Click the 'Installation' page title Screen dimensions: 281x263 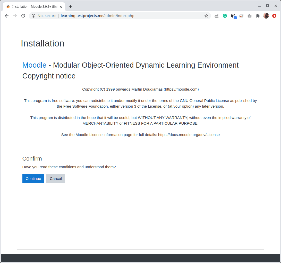42,43
